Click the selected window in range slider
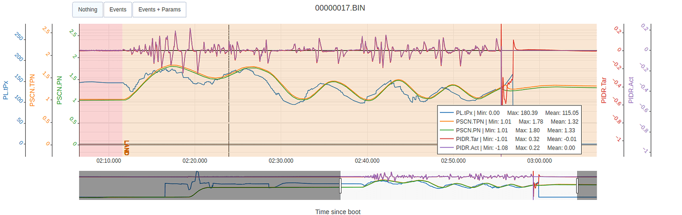The image size is (682, 215). pyautogui.click(x=459, y=185)
